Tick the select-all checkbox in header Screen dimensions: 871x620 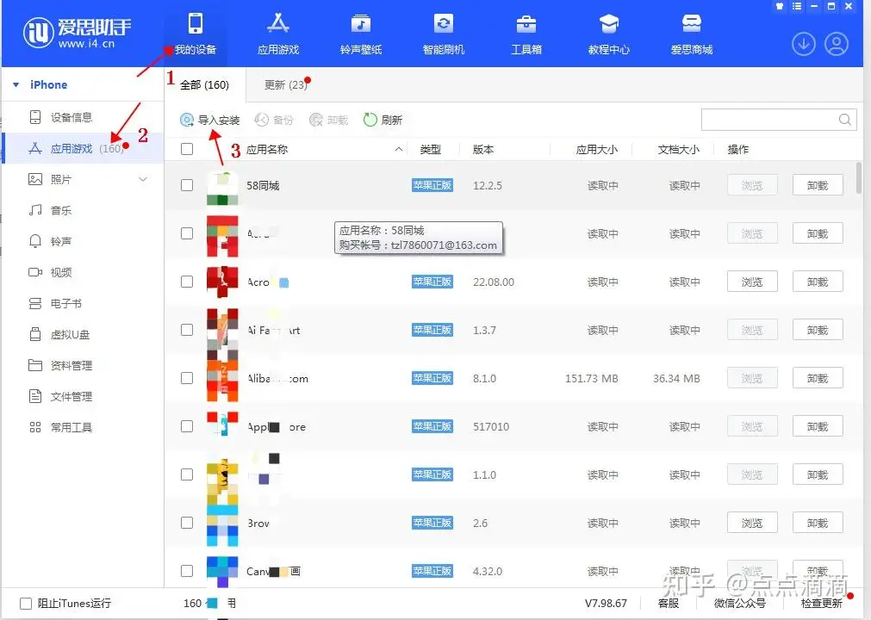pyautogui.click(x=187, y=149)
